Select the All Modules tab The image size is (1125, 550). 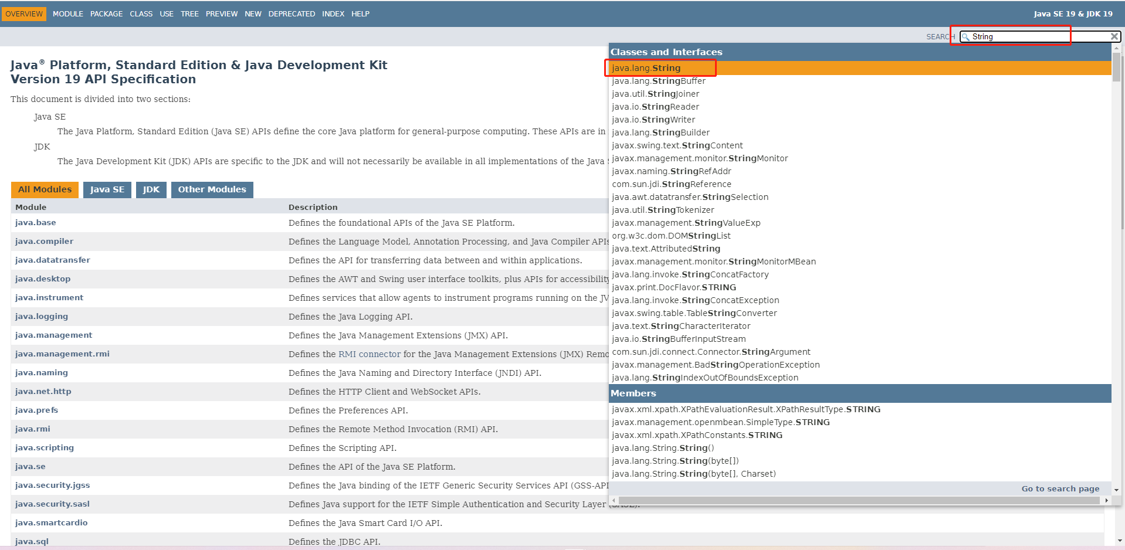(45, 189)
